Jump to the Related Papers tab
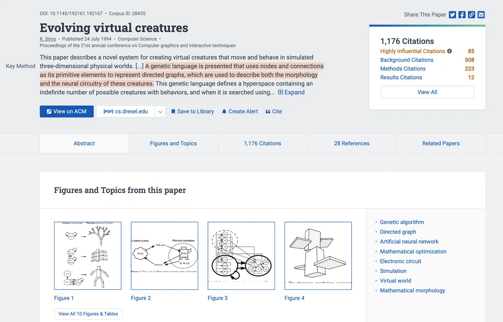503x322 pixels. tap(441, 143)
